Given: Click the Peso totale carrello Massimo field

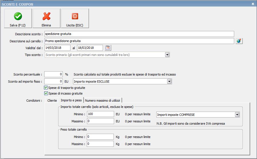Looking at the screenshot, I should coord(100,144).
